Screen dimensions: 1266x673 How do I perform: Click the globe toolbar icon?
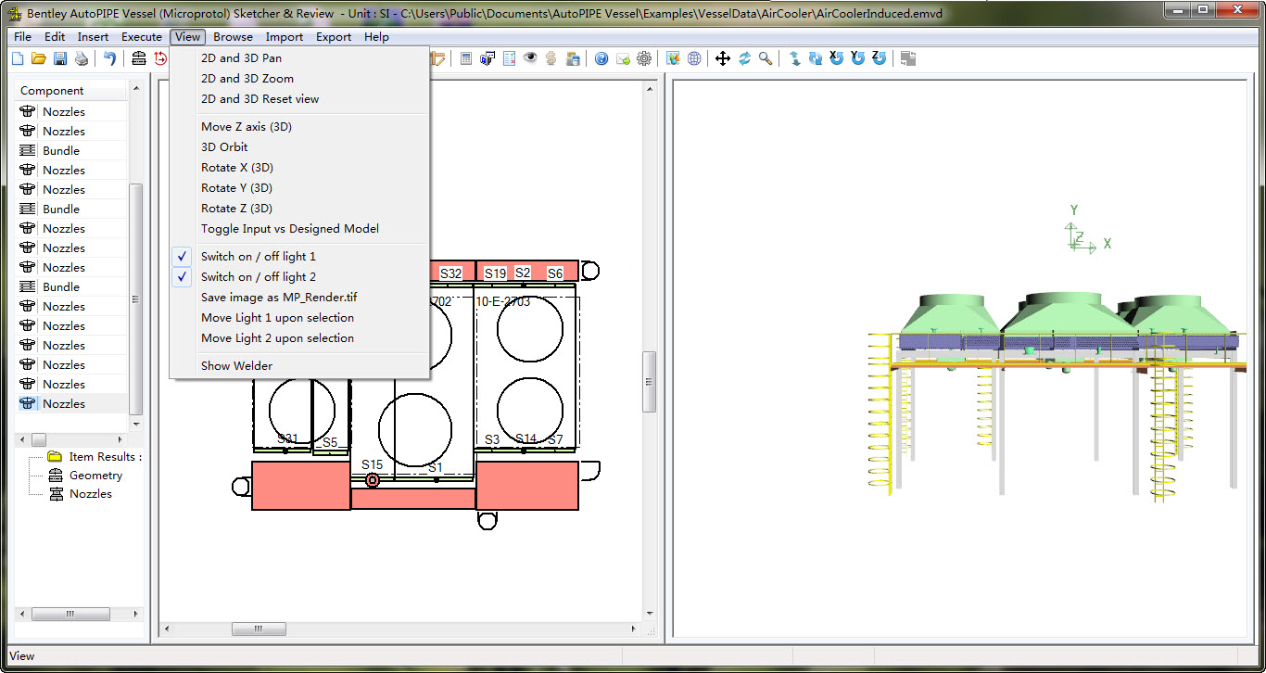[x=694, y=58]
